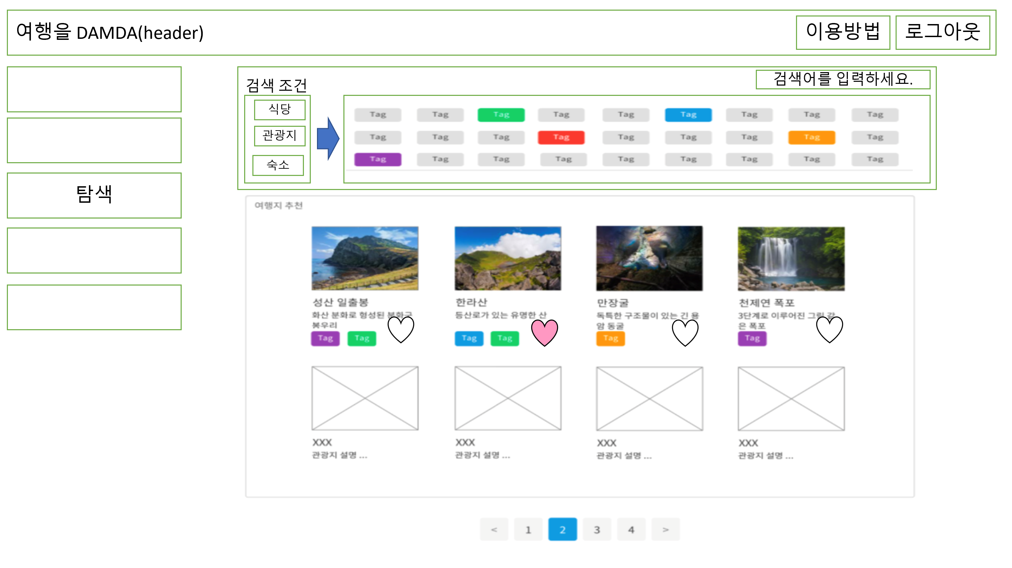Favorite 천제연 폭포 with heart icon
This screenshot has height=568, width=1012.
pos(829,330)
